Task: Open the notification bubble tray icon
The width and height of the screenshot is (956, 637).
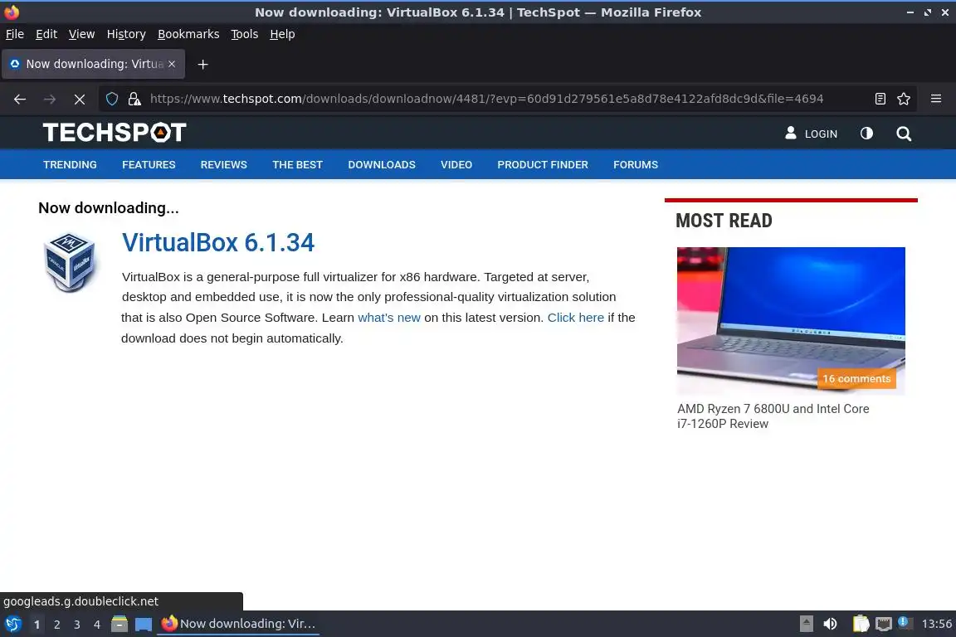Action: click(x=905, y=622)
